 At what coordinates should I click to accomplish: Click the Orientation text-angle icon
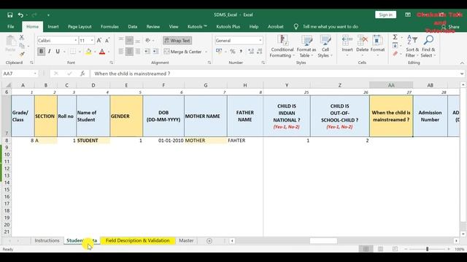147,41
